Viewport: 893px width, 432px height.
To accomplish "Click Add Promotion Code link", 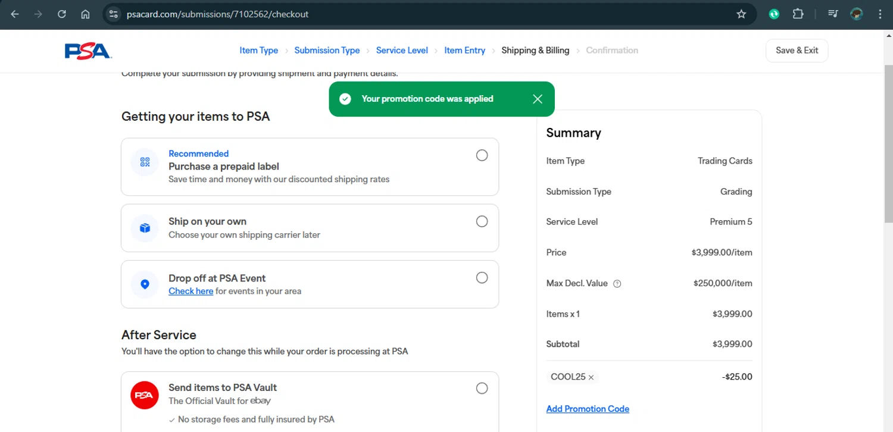I will pos(588,409).
